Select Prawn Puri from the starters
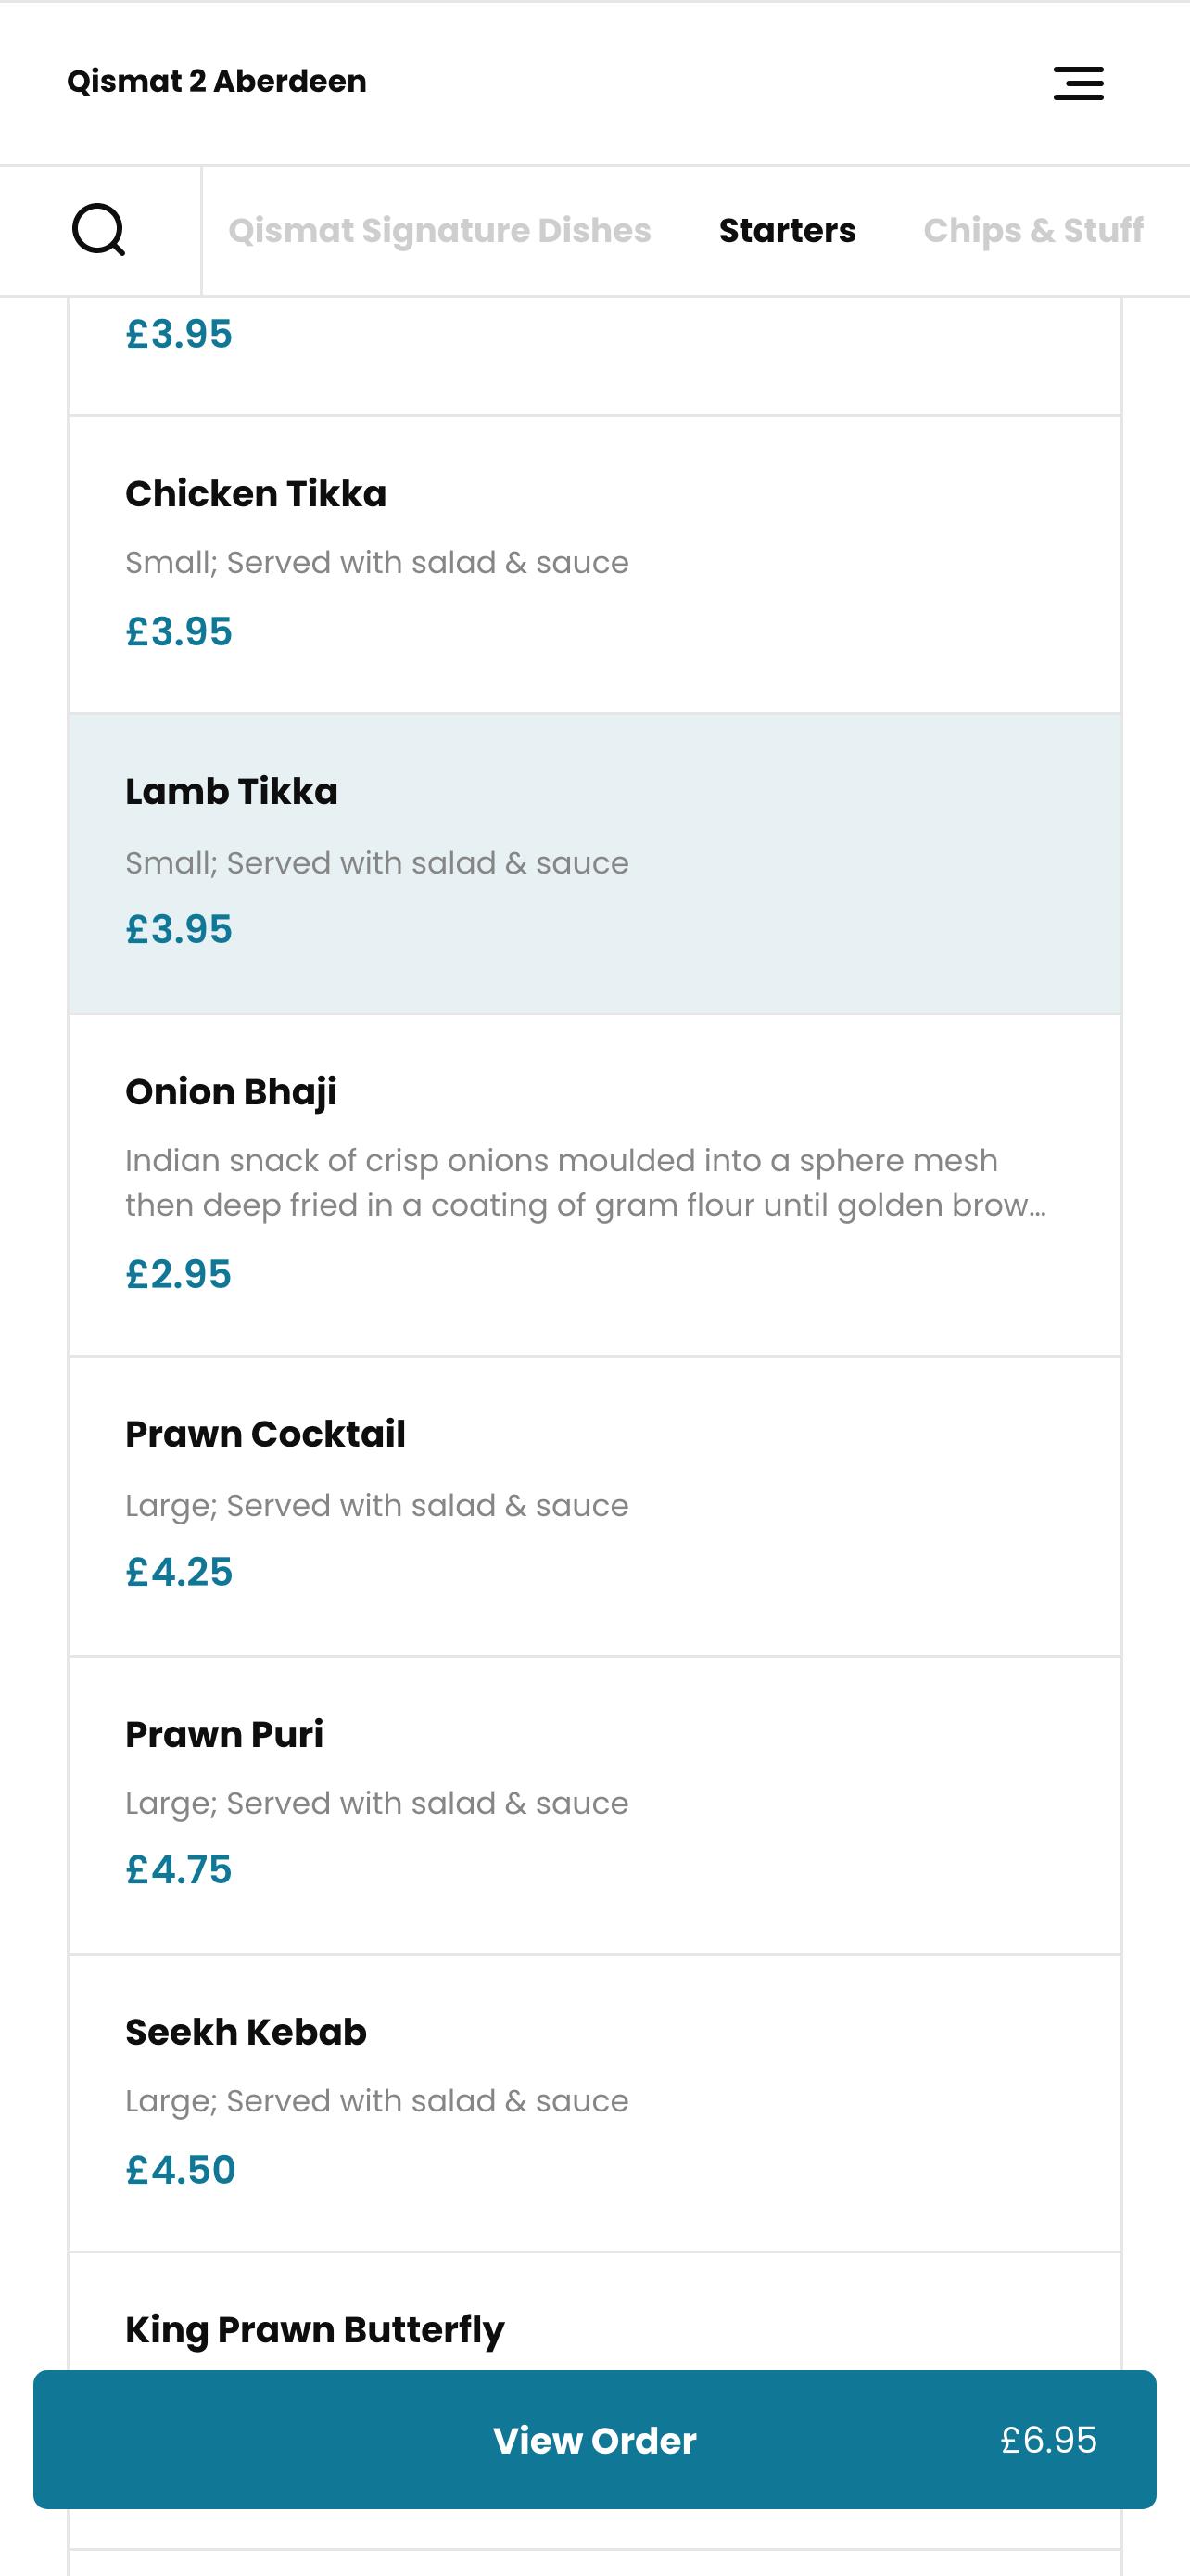Screen dimensions: 1190x2576 pyautogui.click(x=594, y=1805)
